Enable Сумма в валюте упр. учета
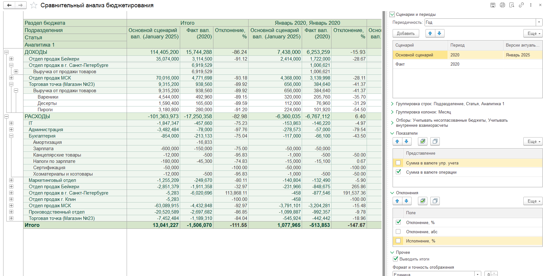Viewport: 543px width, 276px height. (398, 163)
